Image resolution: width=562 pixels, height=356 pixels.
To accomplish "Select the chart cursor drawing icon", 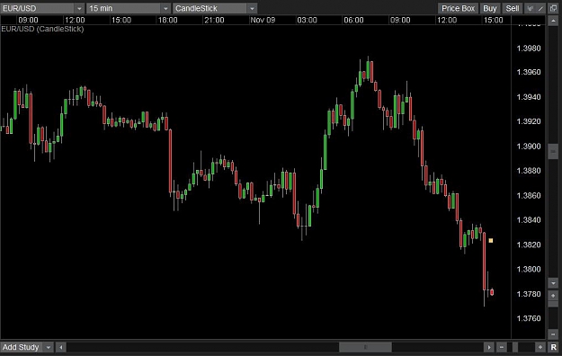I will [531, 8].
